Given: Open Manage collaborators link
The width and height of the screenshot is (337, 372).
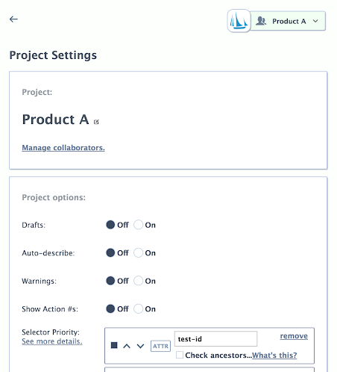Looking at the screenshot, I should (x=63, y=148).
